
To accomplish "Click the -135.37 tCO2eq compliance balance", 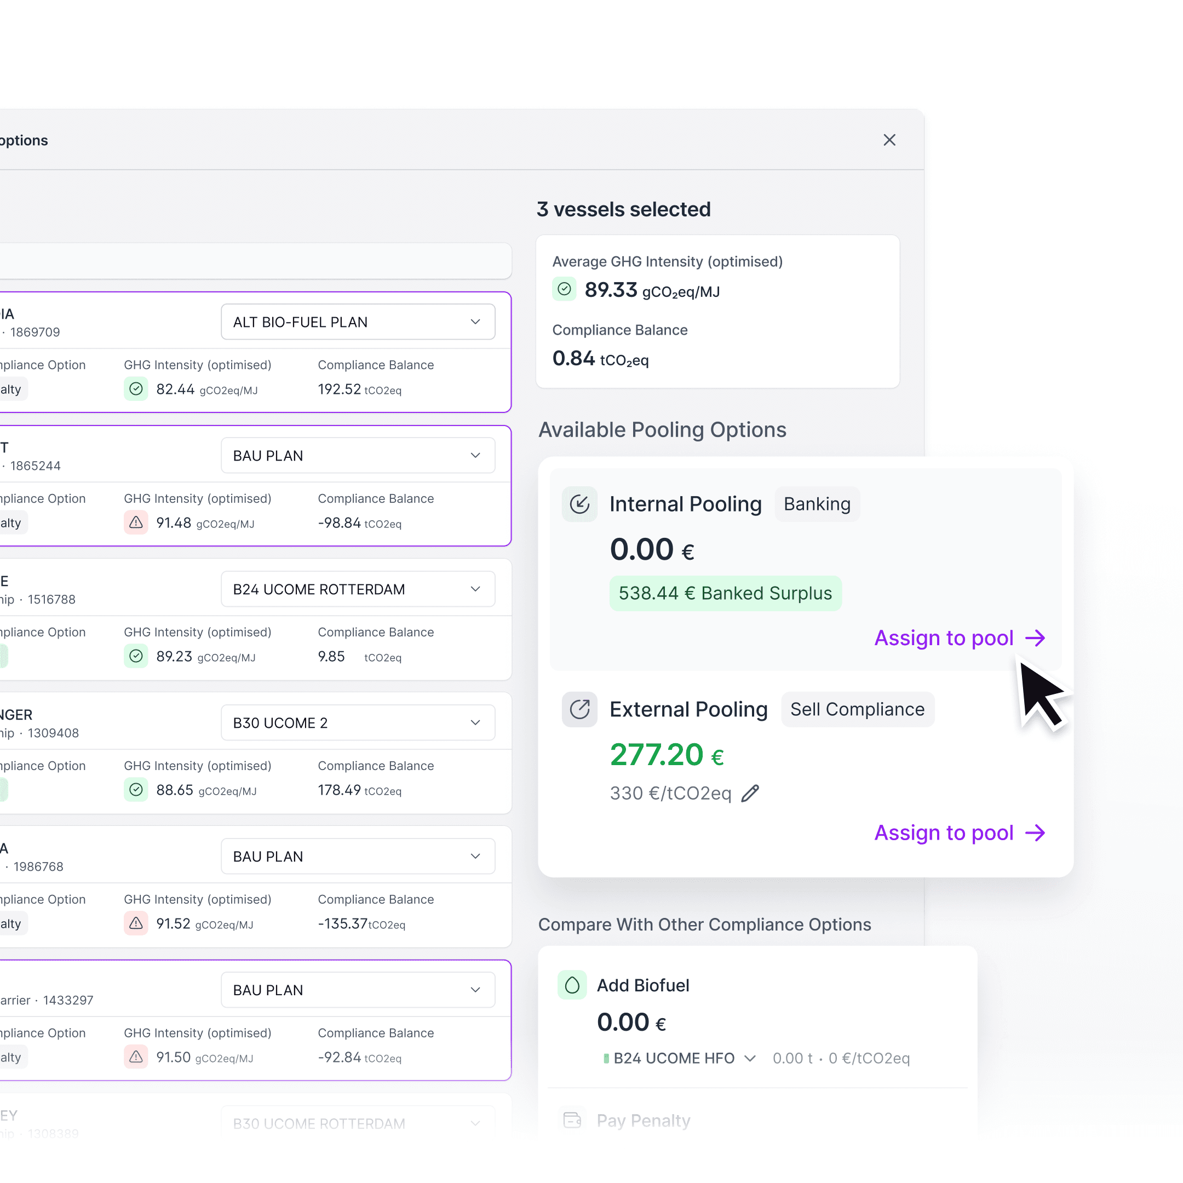I will 361,924.
